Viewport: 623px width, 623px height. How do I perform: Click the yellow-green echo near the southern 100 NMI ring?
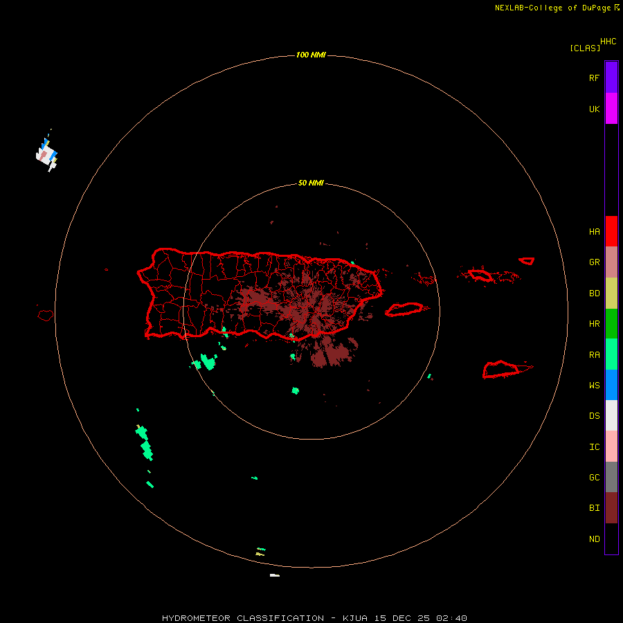(x=260, y=552)
